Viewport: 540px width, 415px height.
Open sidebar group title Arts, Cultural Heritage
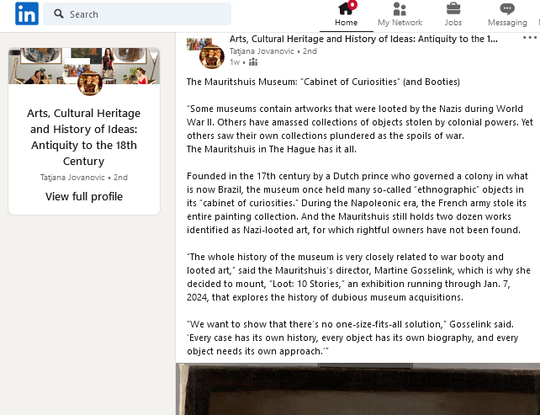[83, 137]
